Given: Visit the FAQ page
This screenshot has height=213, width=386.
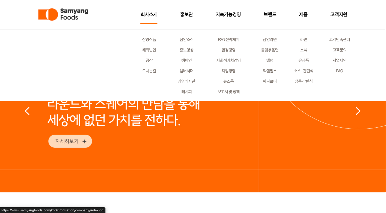Looking at the screenshot, I should tap(339, 71).
